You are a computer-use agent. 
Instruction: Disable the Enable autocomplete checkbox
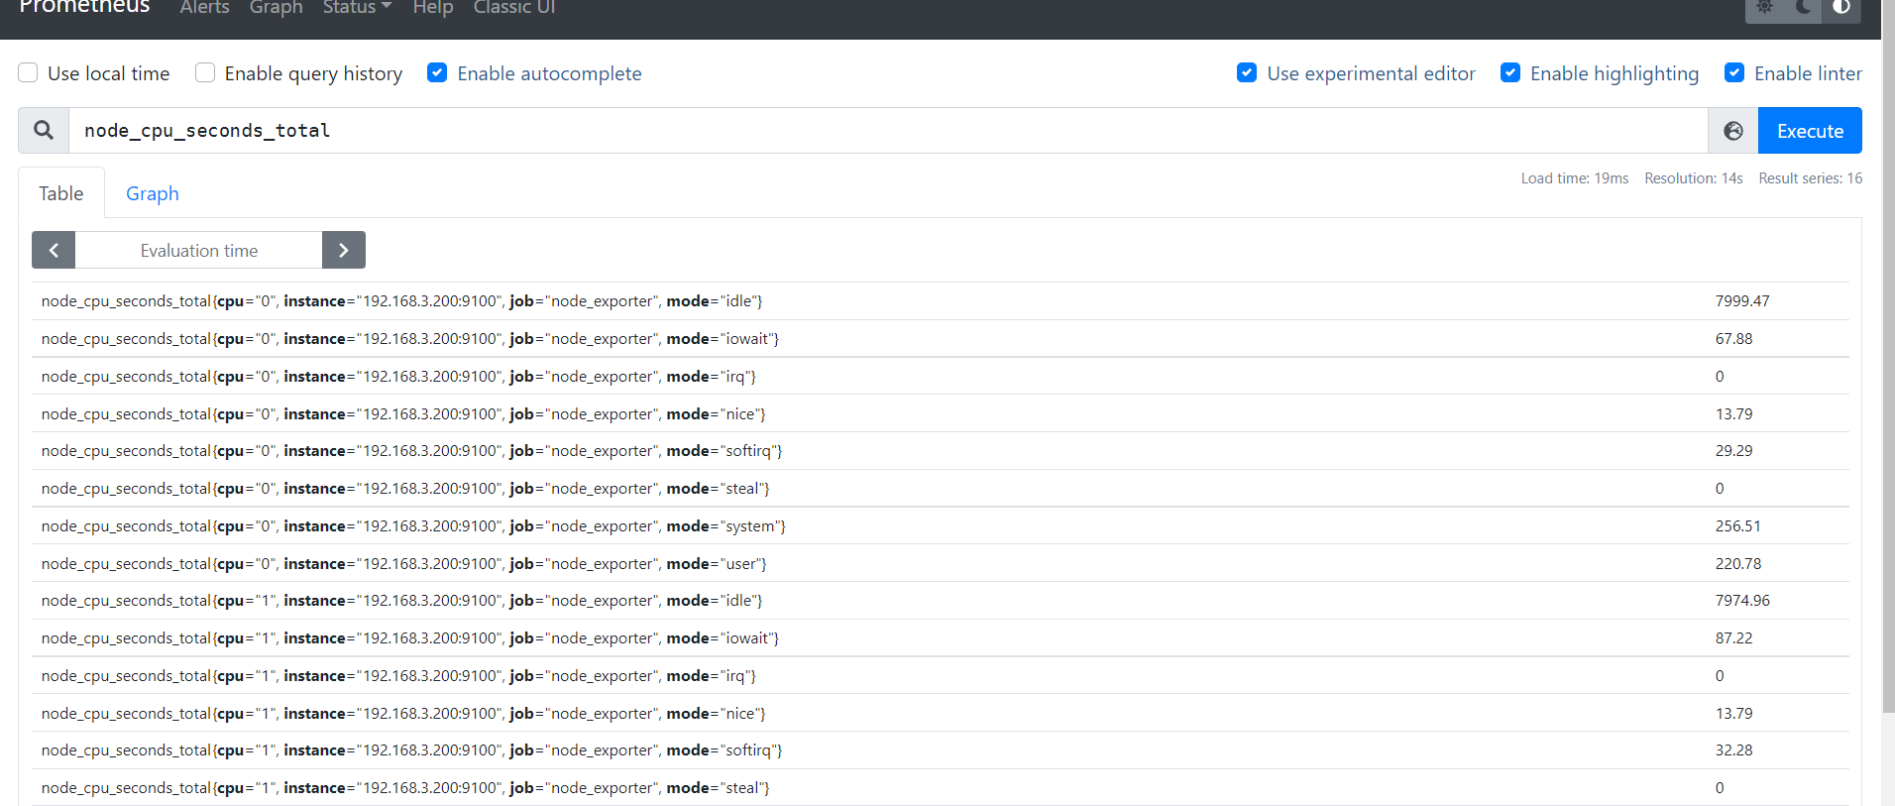coord(437,72)
